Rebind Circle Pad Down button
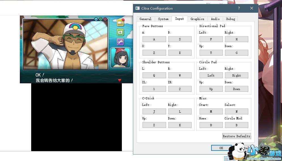This screenshot has width=282, height=161. point(236,89)
